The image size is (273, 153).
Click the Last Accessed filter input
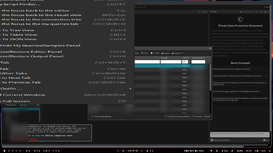(x=198, y=62)
